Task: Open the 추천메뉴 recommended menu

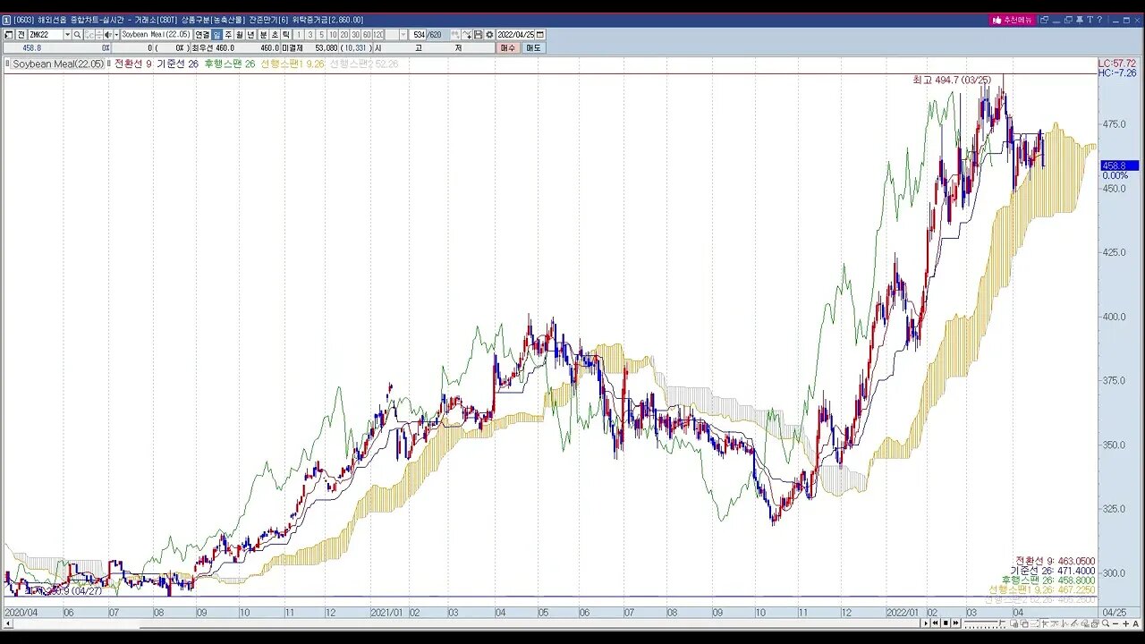Action: [1014, 20]
